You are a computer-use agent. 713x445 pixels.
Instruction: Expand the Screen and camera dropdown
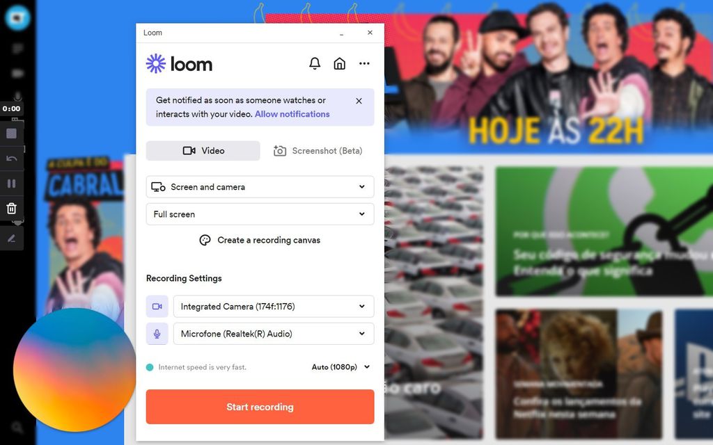click(x=260, y=186)
